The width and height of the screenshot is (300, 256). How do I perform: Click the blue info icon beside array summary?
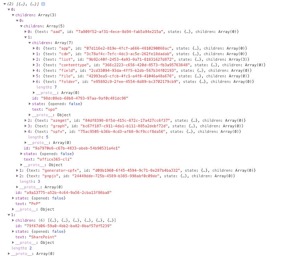(x=43, y=4)
